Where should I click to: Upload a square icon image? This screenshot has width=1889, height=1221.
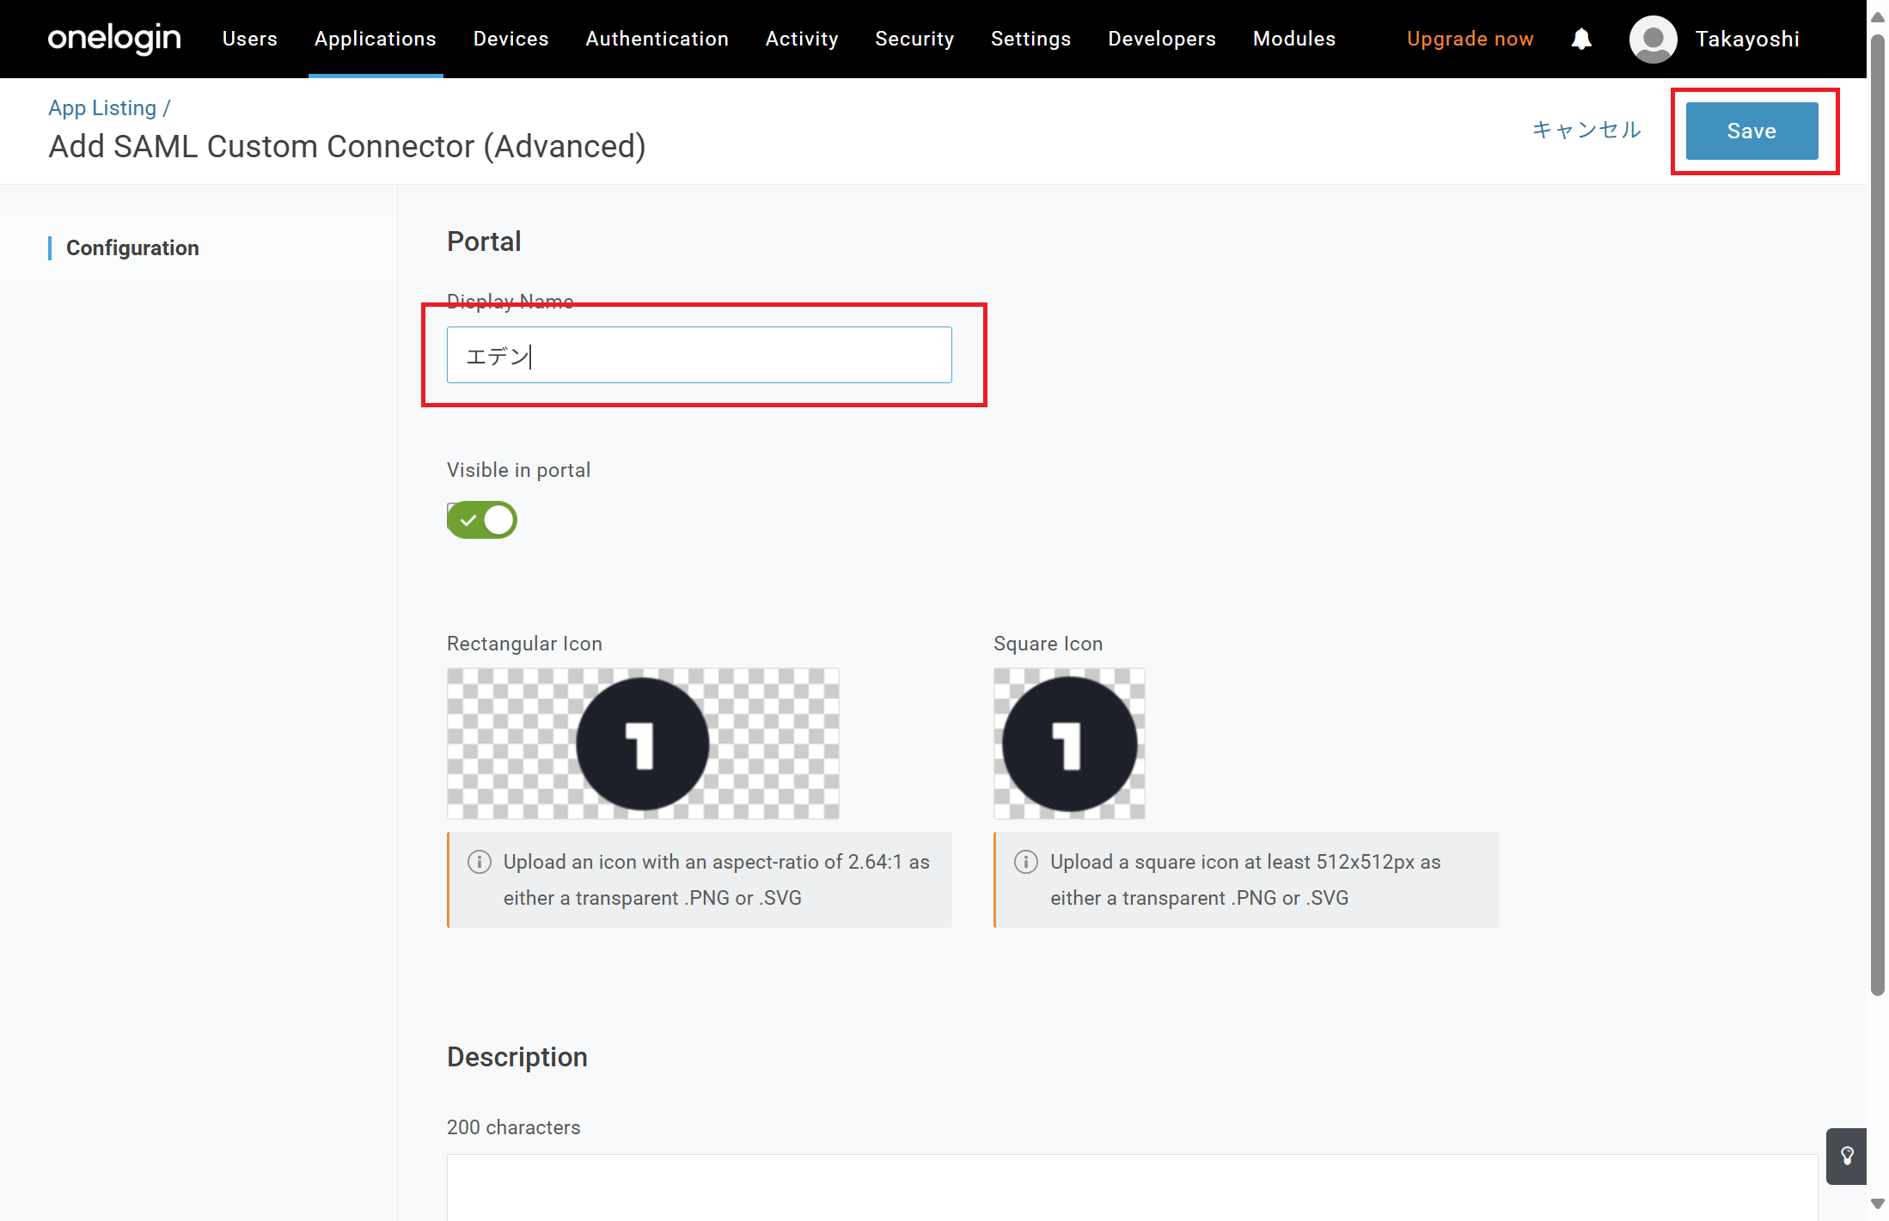click(1069, 743)
